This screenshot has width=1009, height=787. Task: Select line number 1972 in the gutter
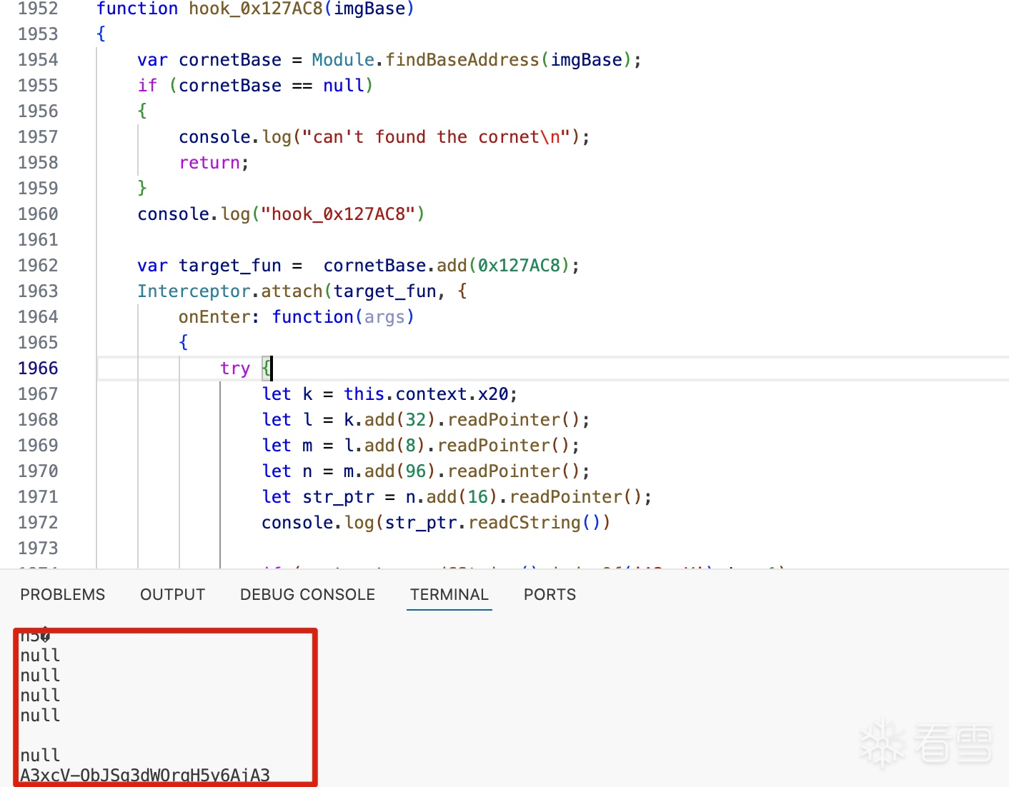tap(38, 523)
